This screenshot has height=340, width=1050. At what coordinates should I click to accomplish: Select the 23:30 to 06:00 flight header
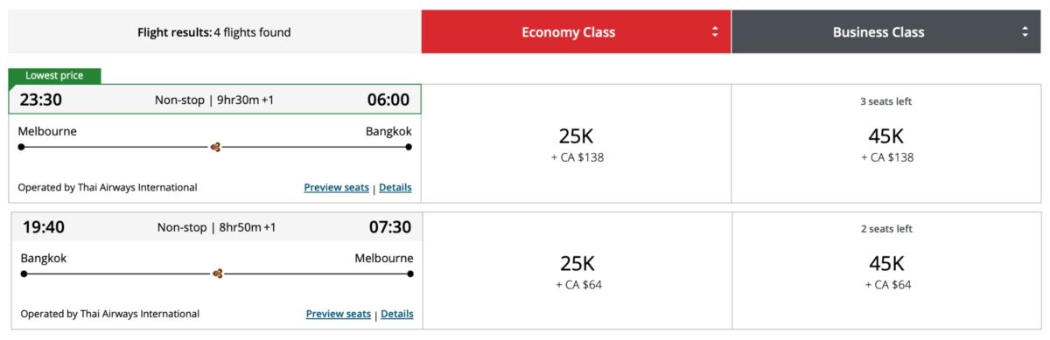tap(214, 100)
